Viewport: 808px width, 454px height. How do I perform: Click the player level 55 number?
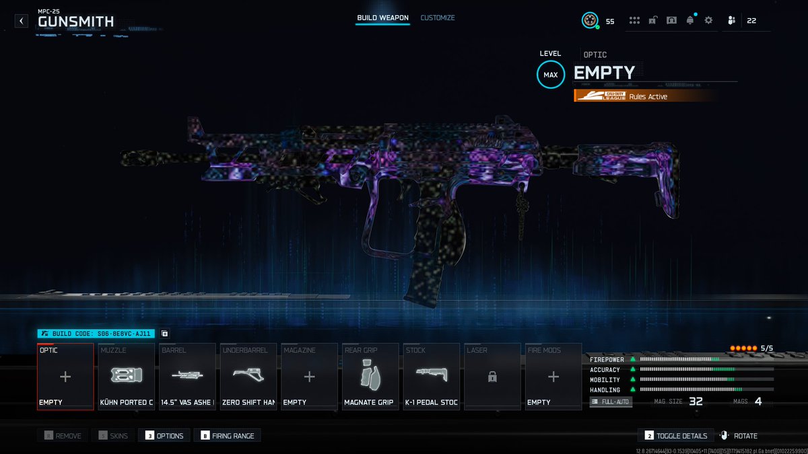pos(610,22)
